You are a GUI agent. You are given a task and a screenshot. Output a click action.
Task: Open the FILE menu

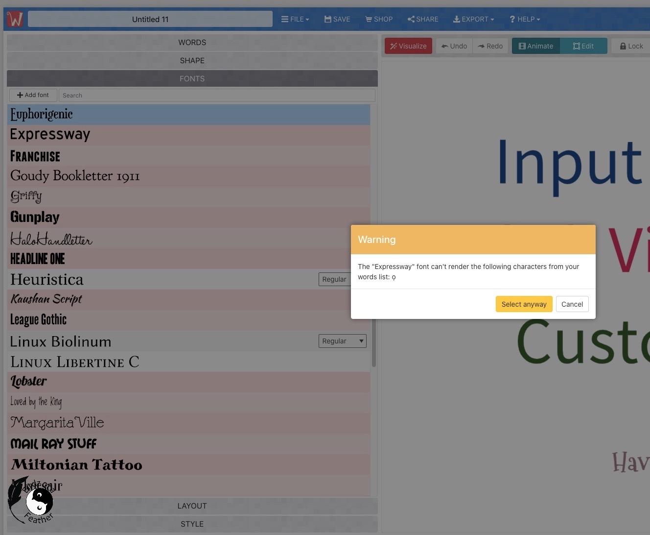click(295, 19)
